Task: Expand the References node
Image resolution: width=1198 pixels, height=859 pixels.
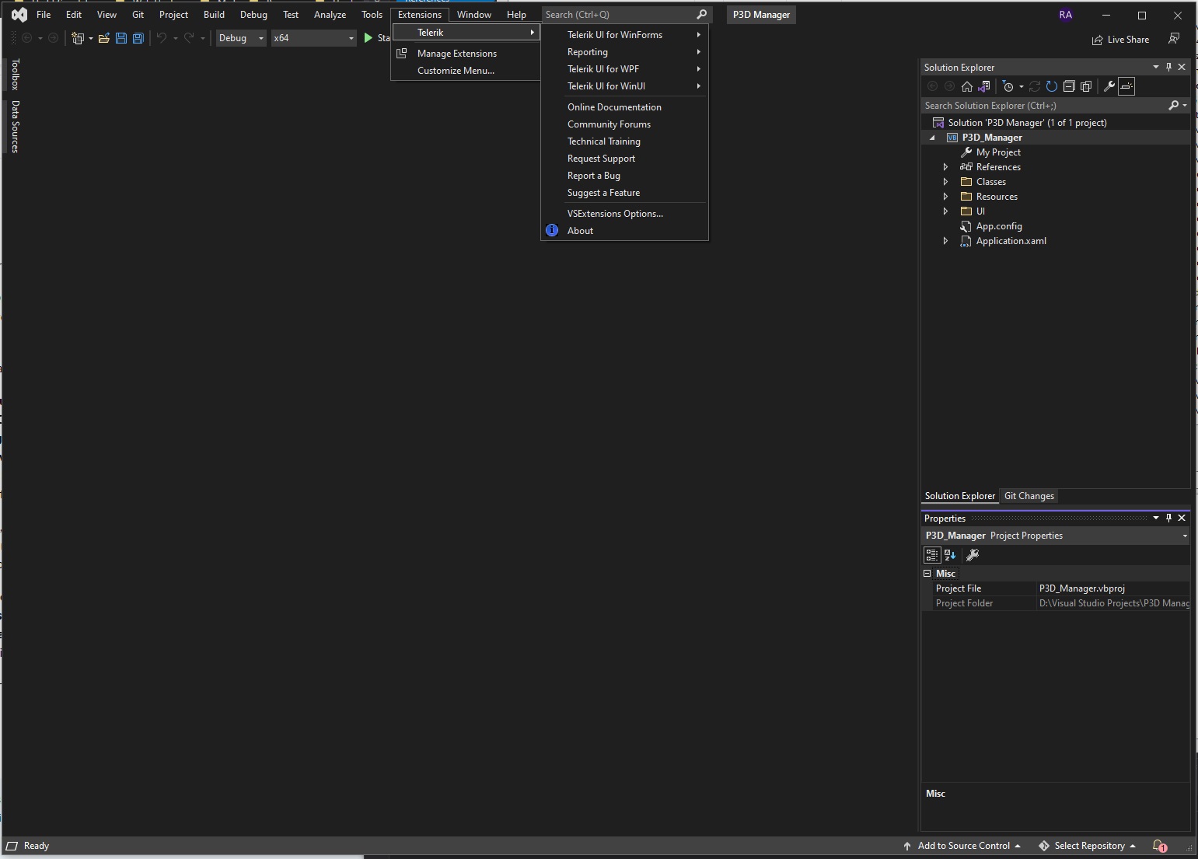Action: 945,167
